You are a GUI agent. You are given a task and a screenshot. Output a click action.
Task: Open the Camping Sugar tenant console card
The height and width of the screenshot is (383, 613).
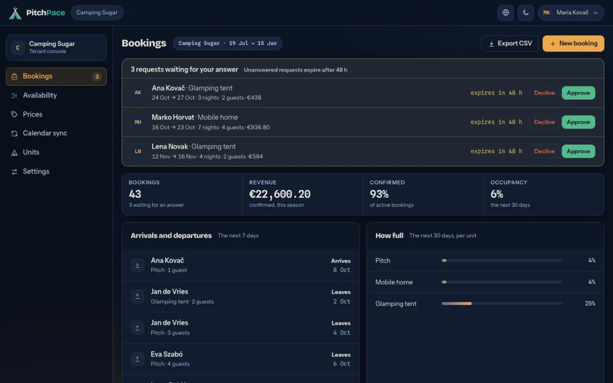(56, 47)
